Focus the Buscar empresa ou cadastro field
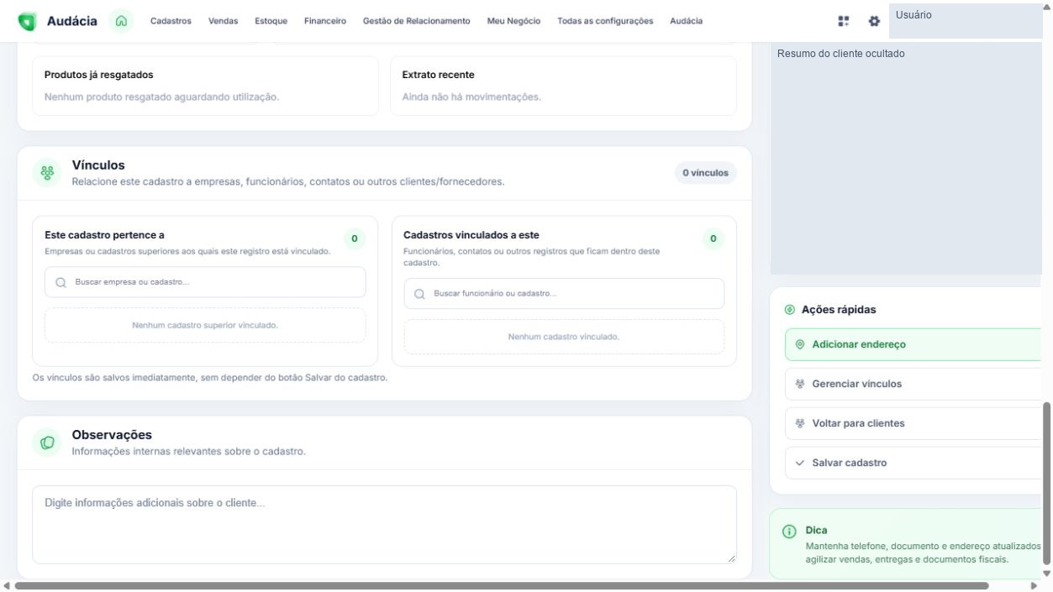Viewport: 1053px width, 592px height. point(205,282)
